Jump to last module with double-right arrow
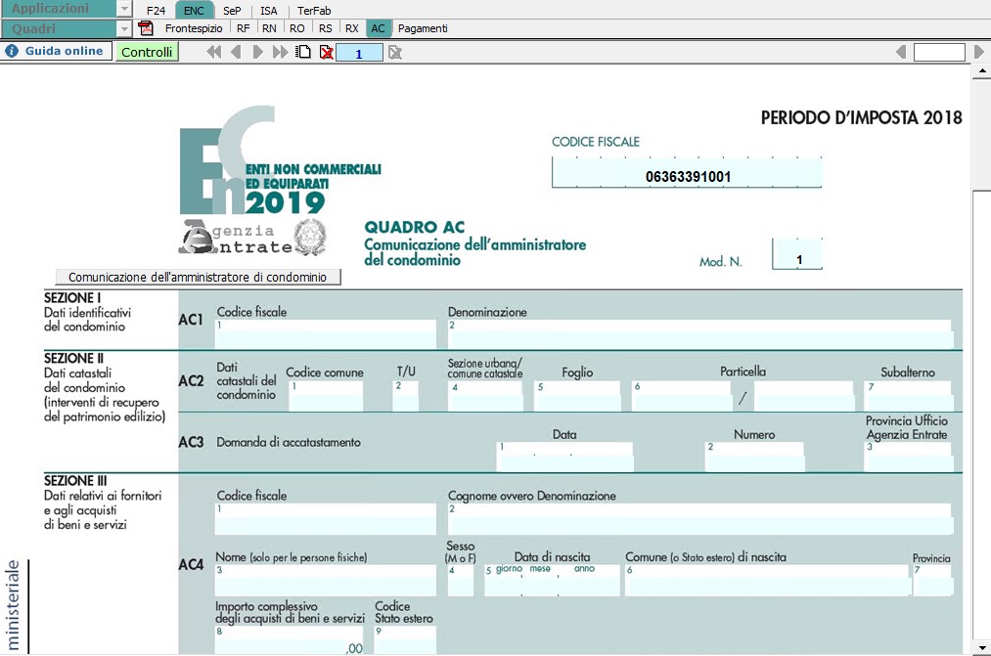Viewport: 991px width, 656px height. click(x=280, y=52)
